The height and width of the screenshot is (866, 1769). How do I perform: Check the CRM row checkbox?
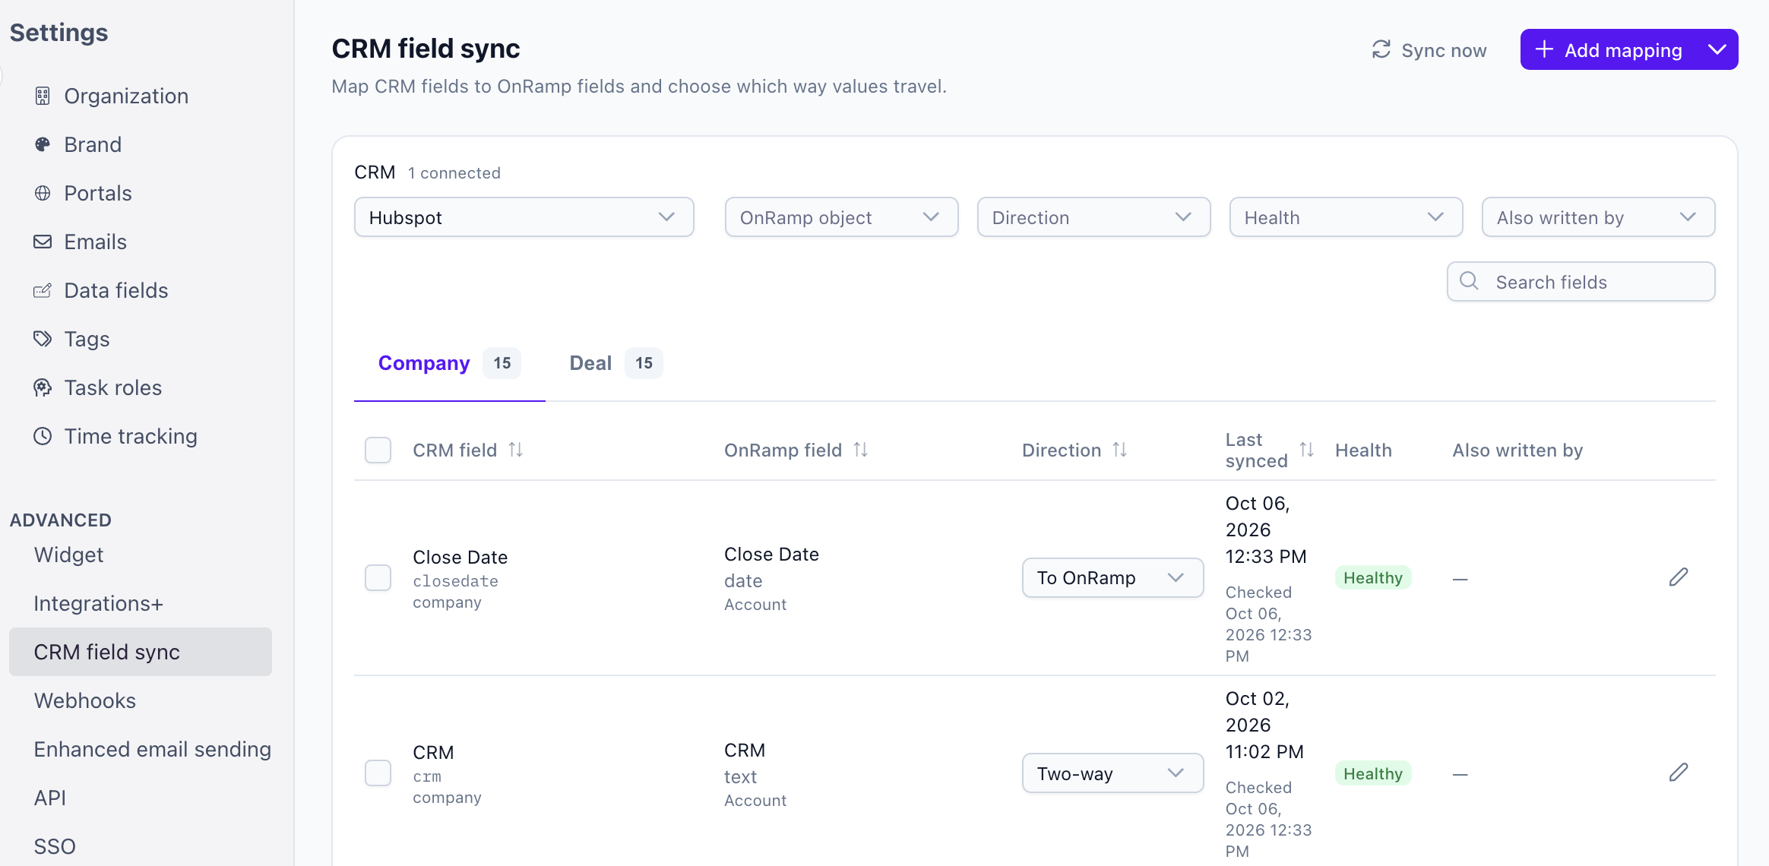(378, 773)
